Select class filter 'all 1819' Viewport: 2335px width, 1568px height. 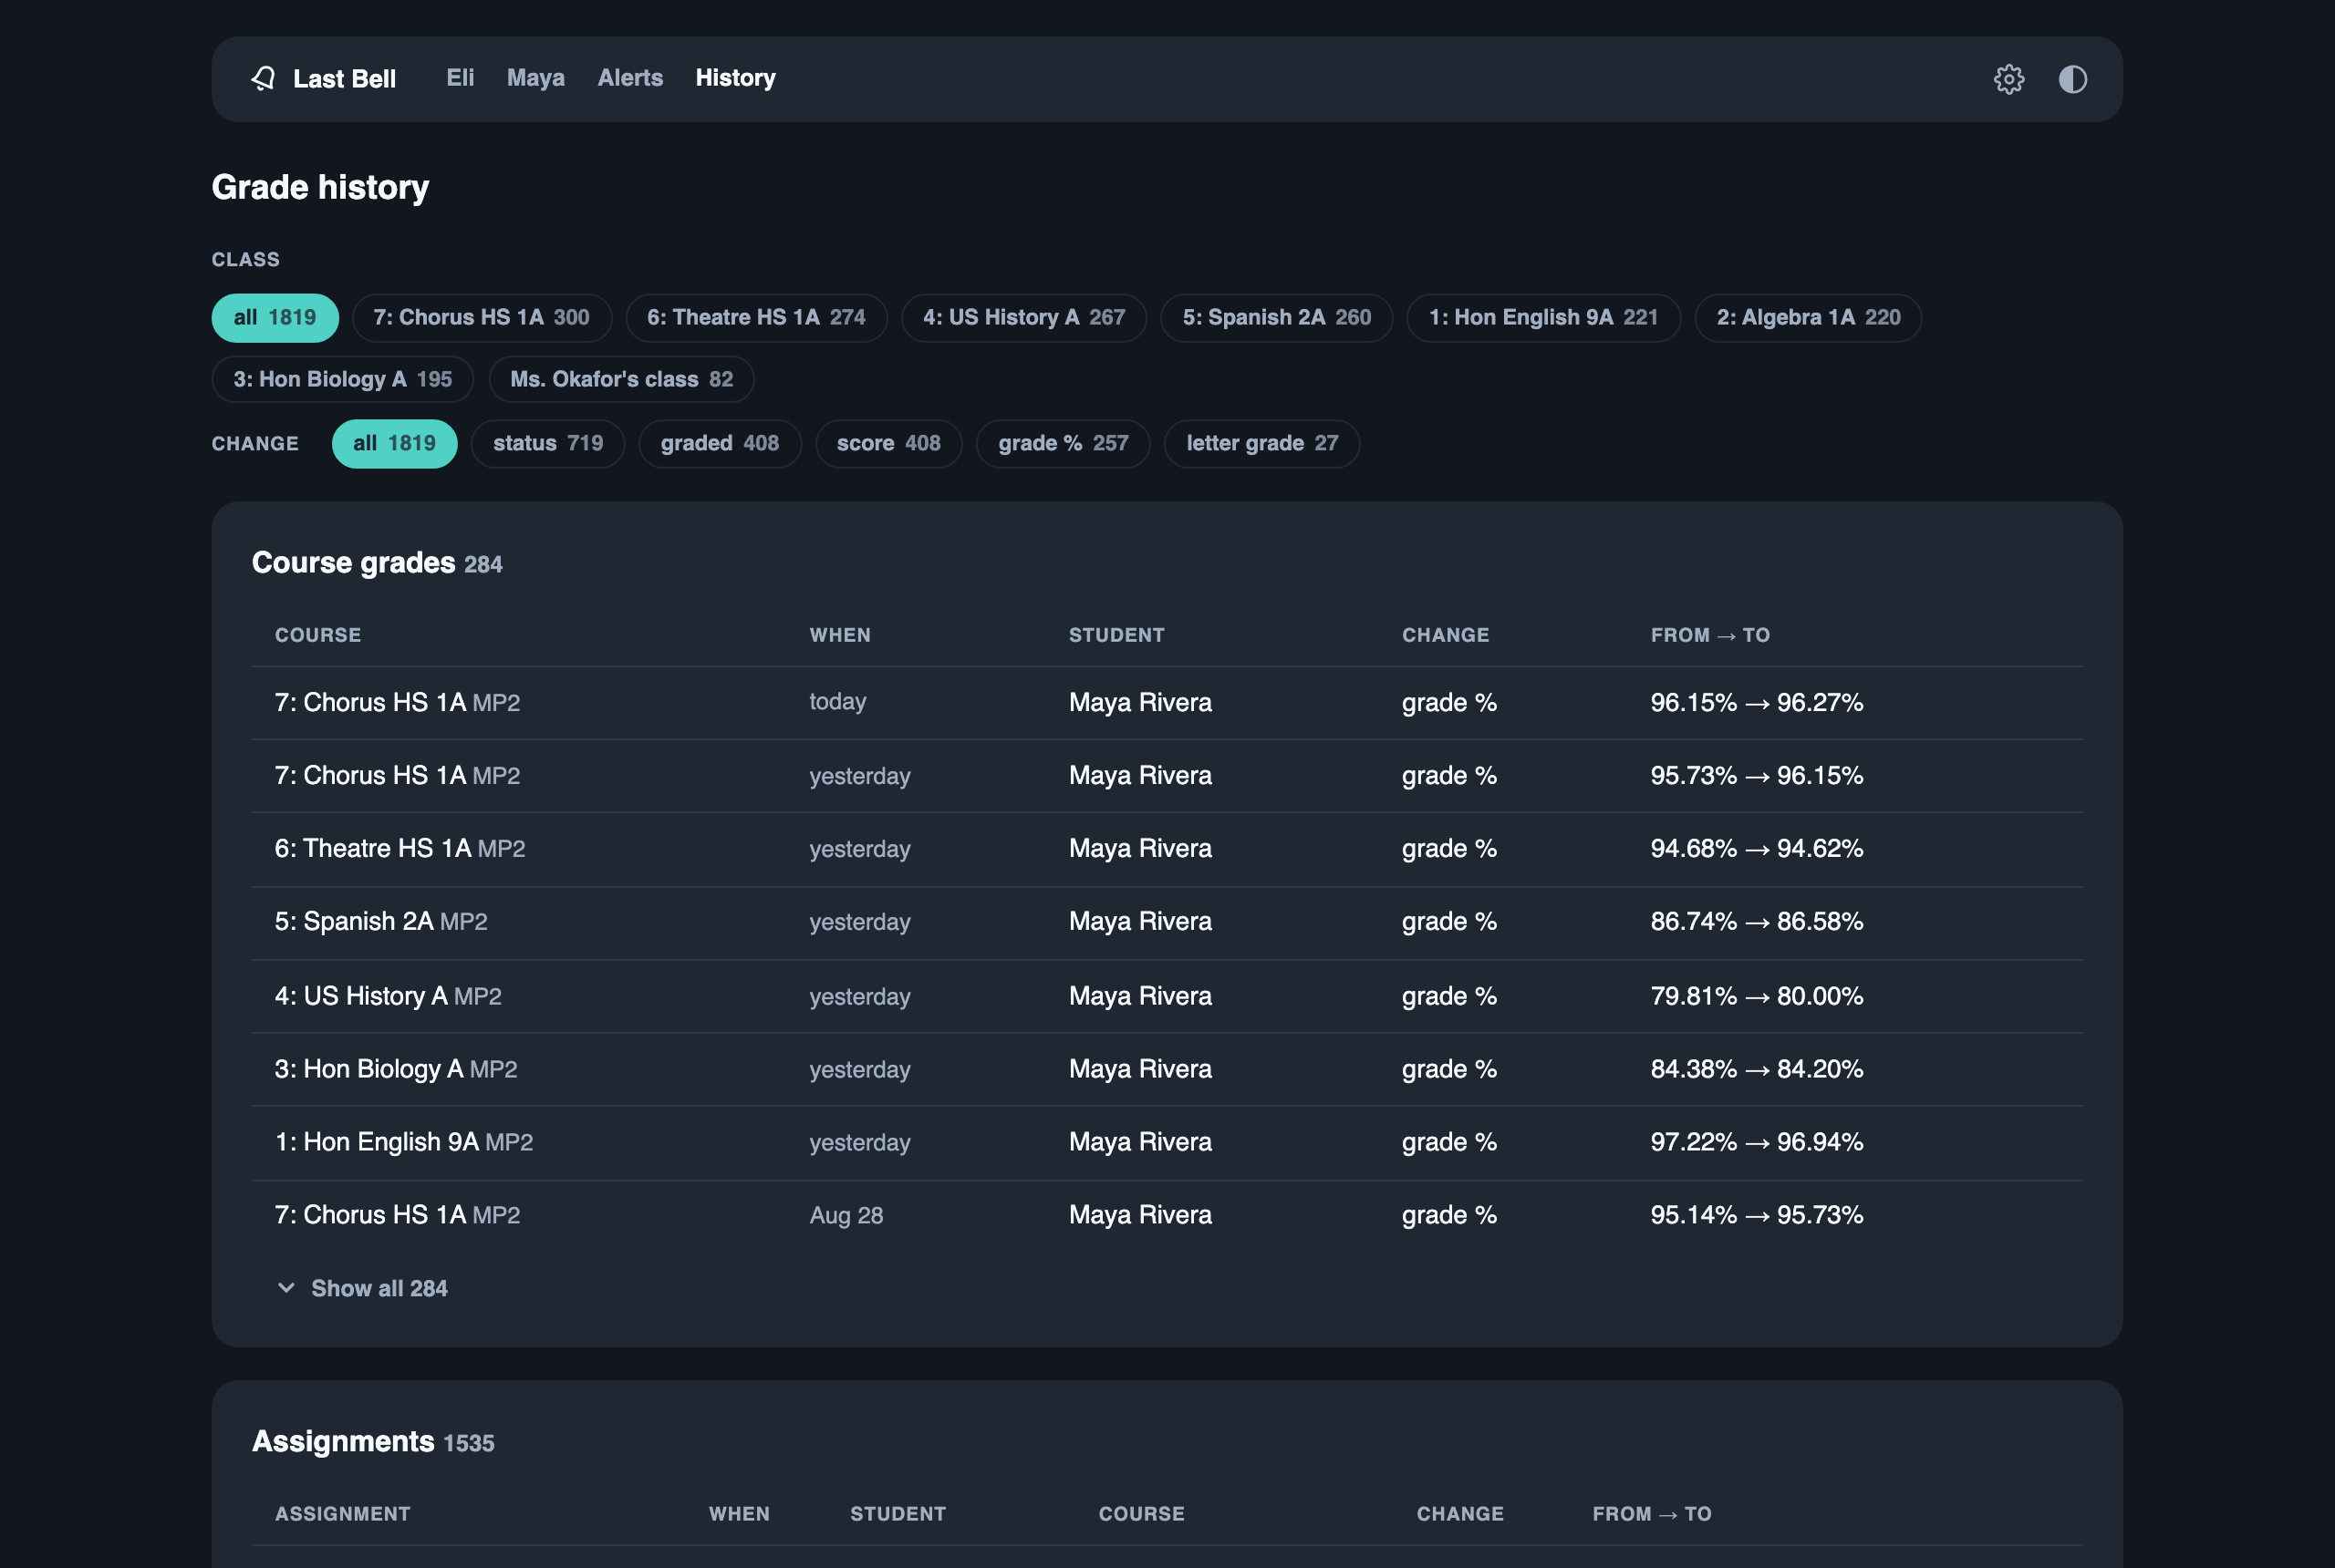click(x=275, y=317)
